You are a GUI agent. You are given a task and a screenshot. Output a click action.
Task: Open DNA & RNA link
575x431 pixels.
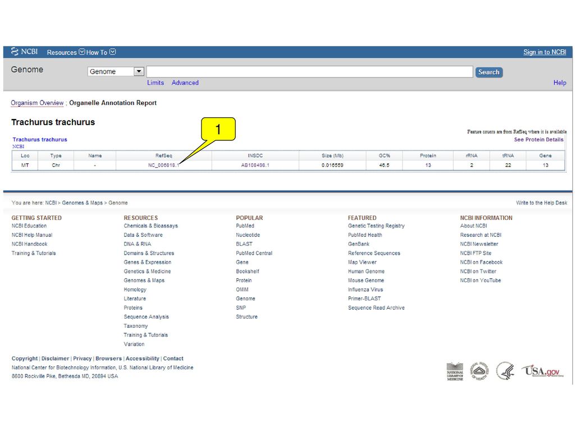click(x=137, y=244)
